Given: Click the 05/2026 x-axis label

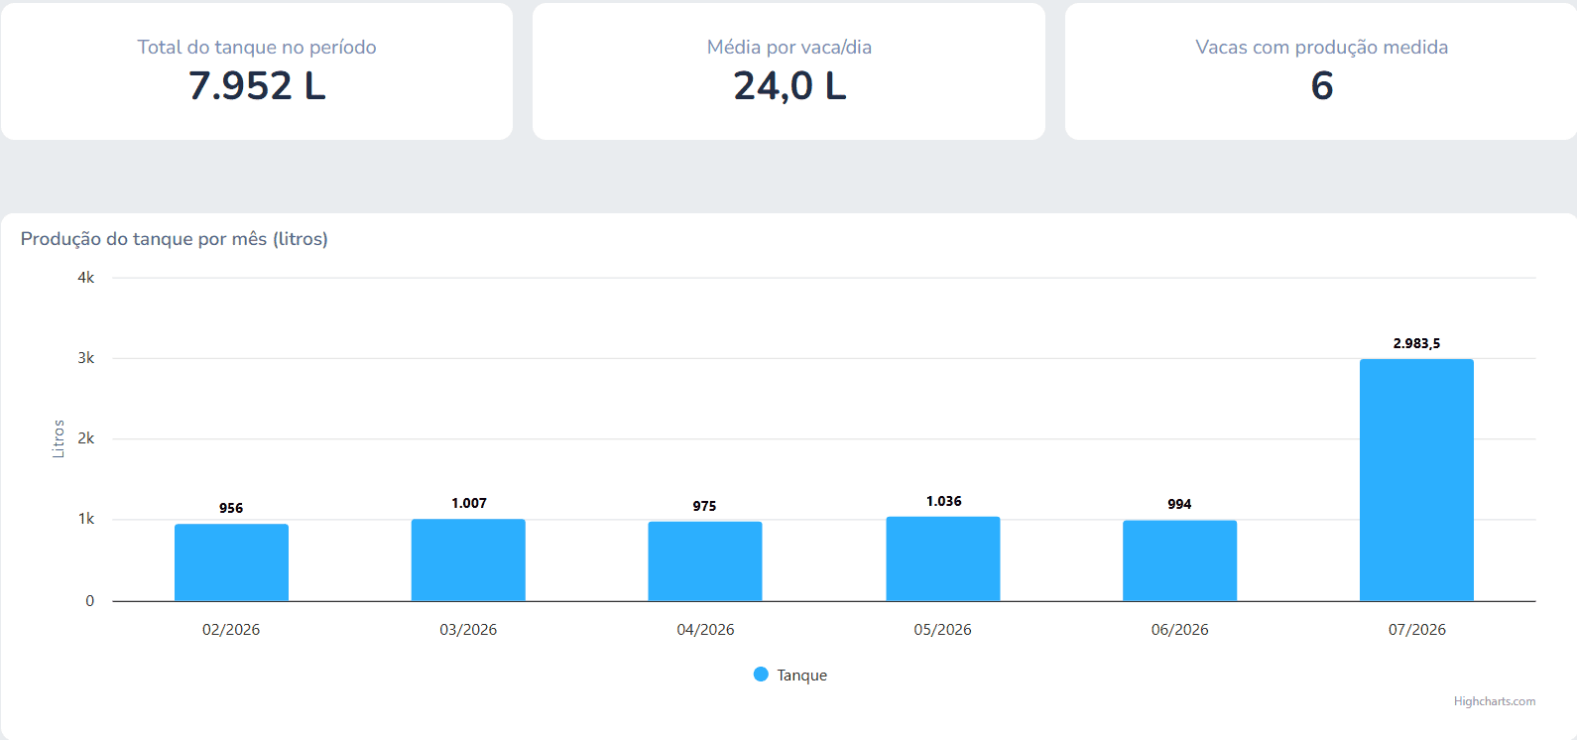Looking at the screenshot, I should 943,630.
